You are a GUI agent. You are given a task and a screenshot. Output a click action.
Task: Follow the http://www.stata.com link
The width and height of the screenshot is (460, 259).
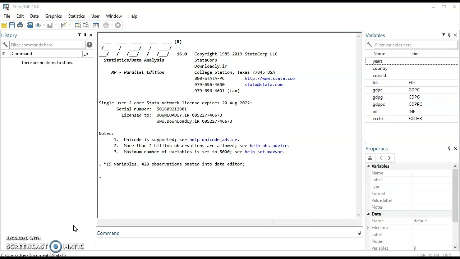click(270, 78)
